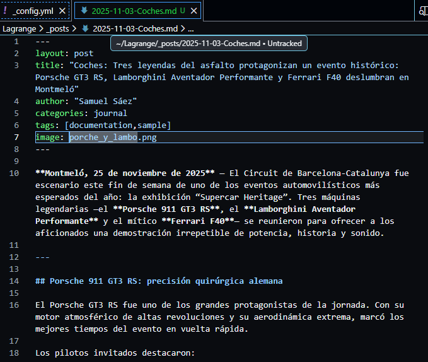This screenshot has width=428, height=362.
Task: Open the preview icon at top right
Action: coord(422,11)
